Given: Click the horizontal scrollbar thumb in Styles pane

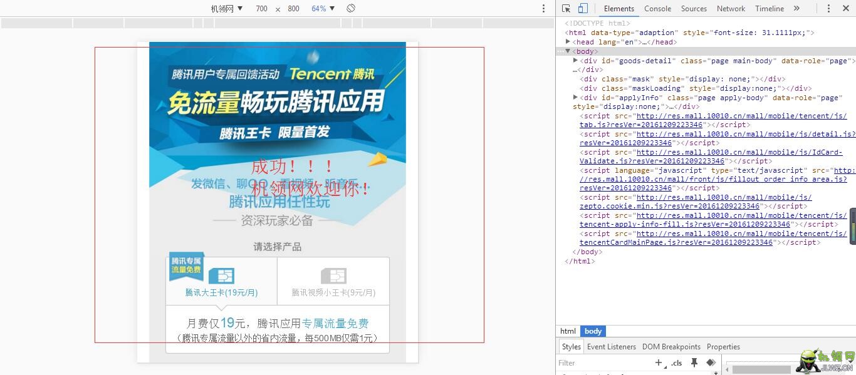Looking at the screenshot, I should coord(761,370).
